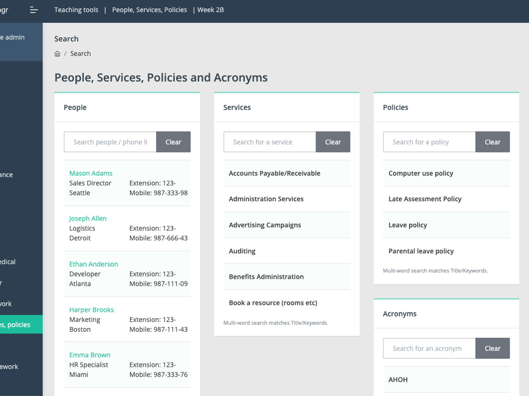The width and height of the screenshot is (529, 396).
Task: Select Benefits Administration service
Action: [266, 277]
